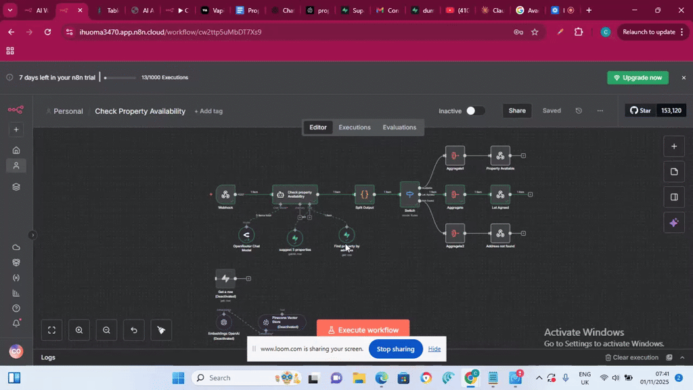Click the Windows taskbar Search box
Viewport: 693px width, 390px height.
coord(245,378)
